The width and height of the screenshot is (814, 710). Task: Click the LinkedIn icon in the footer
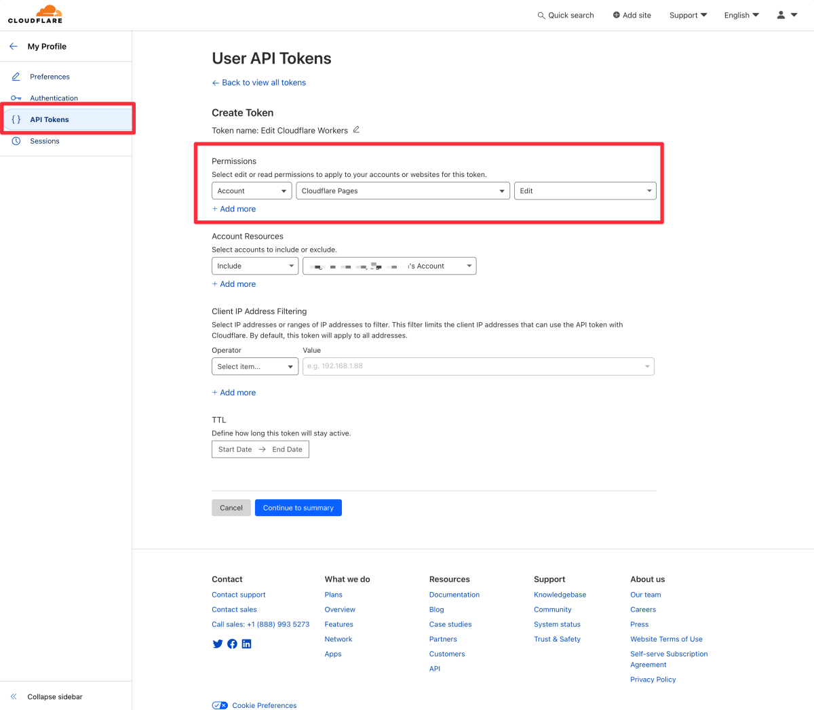246,644
